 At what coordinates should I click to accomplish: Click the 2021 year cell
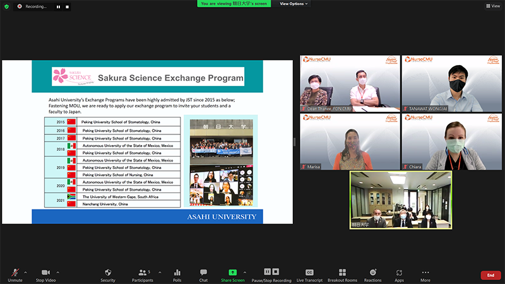(x=61, y=200)
